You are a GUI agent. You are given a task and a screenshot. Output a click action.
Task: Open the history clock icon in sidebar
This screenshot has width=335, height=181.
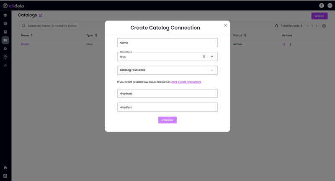5,57
